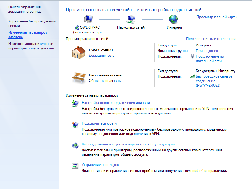Click the 'Общественная сеть' label

pyautogui.click(x=105, y=81)
